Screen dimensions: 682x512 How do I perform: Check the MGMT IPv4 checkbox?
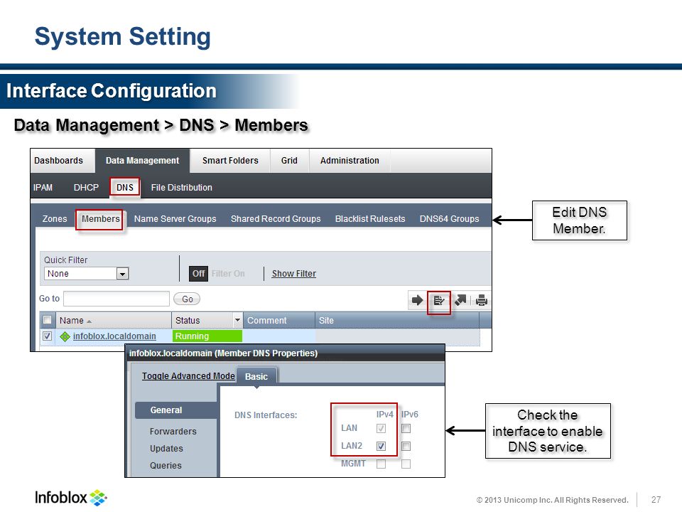(x=381, y=464)
